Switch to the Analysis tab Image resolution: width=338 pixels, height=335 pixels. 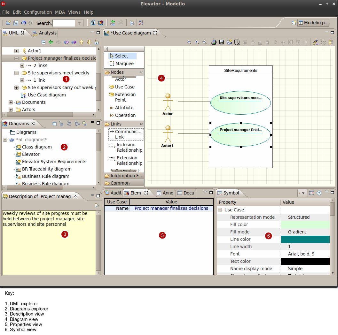tap(45, 33)
